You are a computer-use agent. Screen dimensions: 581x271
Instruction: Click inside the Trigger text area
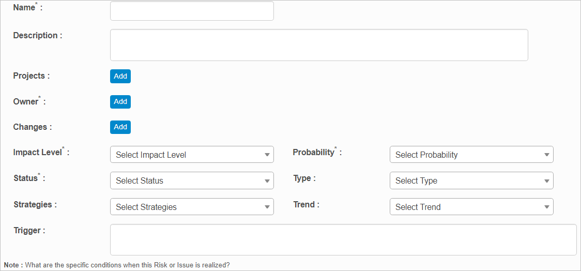[x=343, y=239]
